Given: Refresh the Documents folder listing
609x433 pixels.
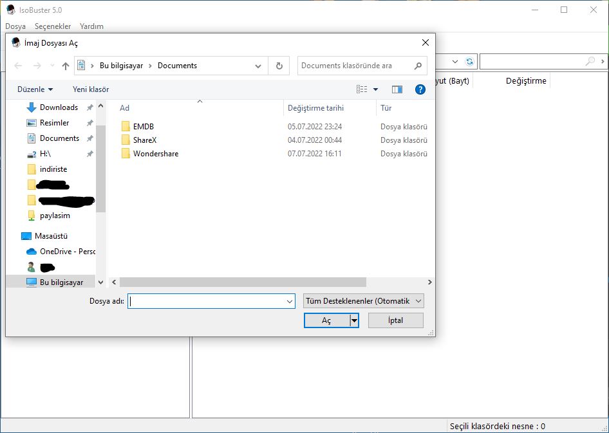Looking at the screenshot, I should coord(279,66).
